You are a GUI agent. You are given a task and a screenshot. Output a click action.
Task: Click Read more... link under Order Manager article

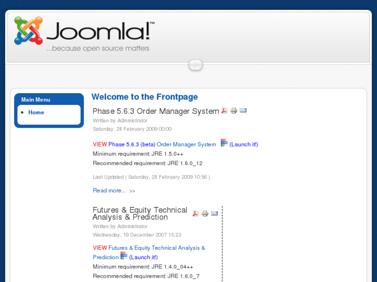(109, 190)
